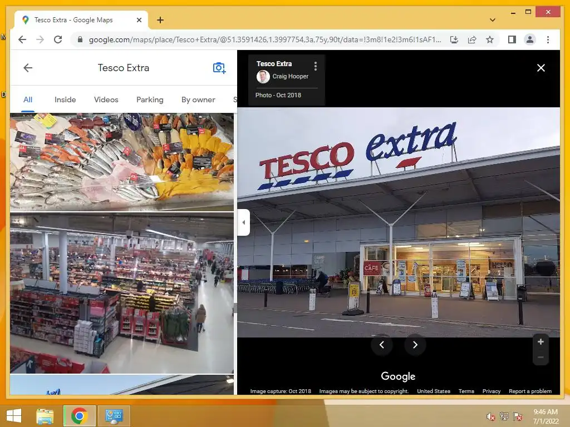Click the Google logo in viewer
The image size is (570, 427).
[398, 376]
